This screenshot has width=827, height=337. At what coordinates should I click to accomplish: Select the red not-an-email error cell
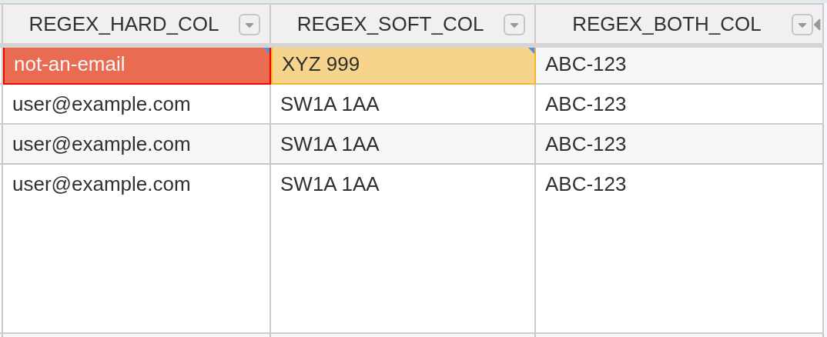tap(136, 65)
